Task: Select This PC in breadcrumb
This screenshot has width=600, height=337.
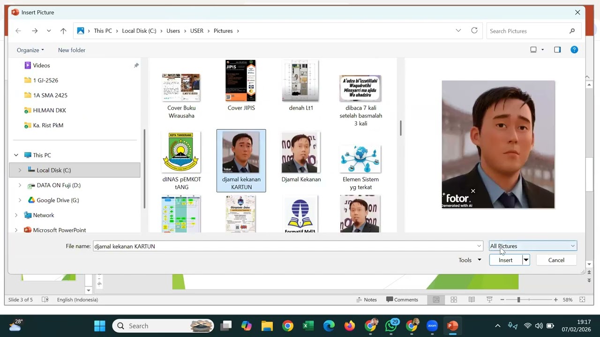Action: (103, 31)
